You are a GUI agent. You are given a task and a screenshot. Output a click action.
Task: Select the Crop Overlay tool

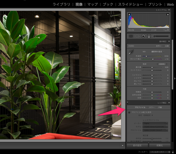[131, 36]
